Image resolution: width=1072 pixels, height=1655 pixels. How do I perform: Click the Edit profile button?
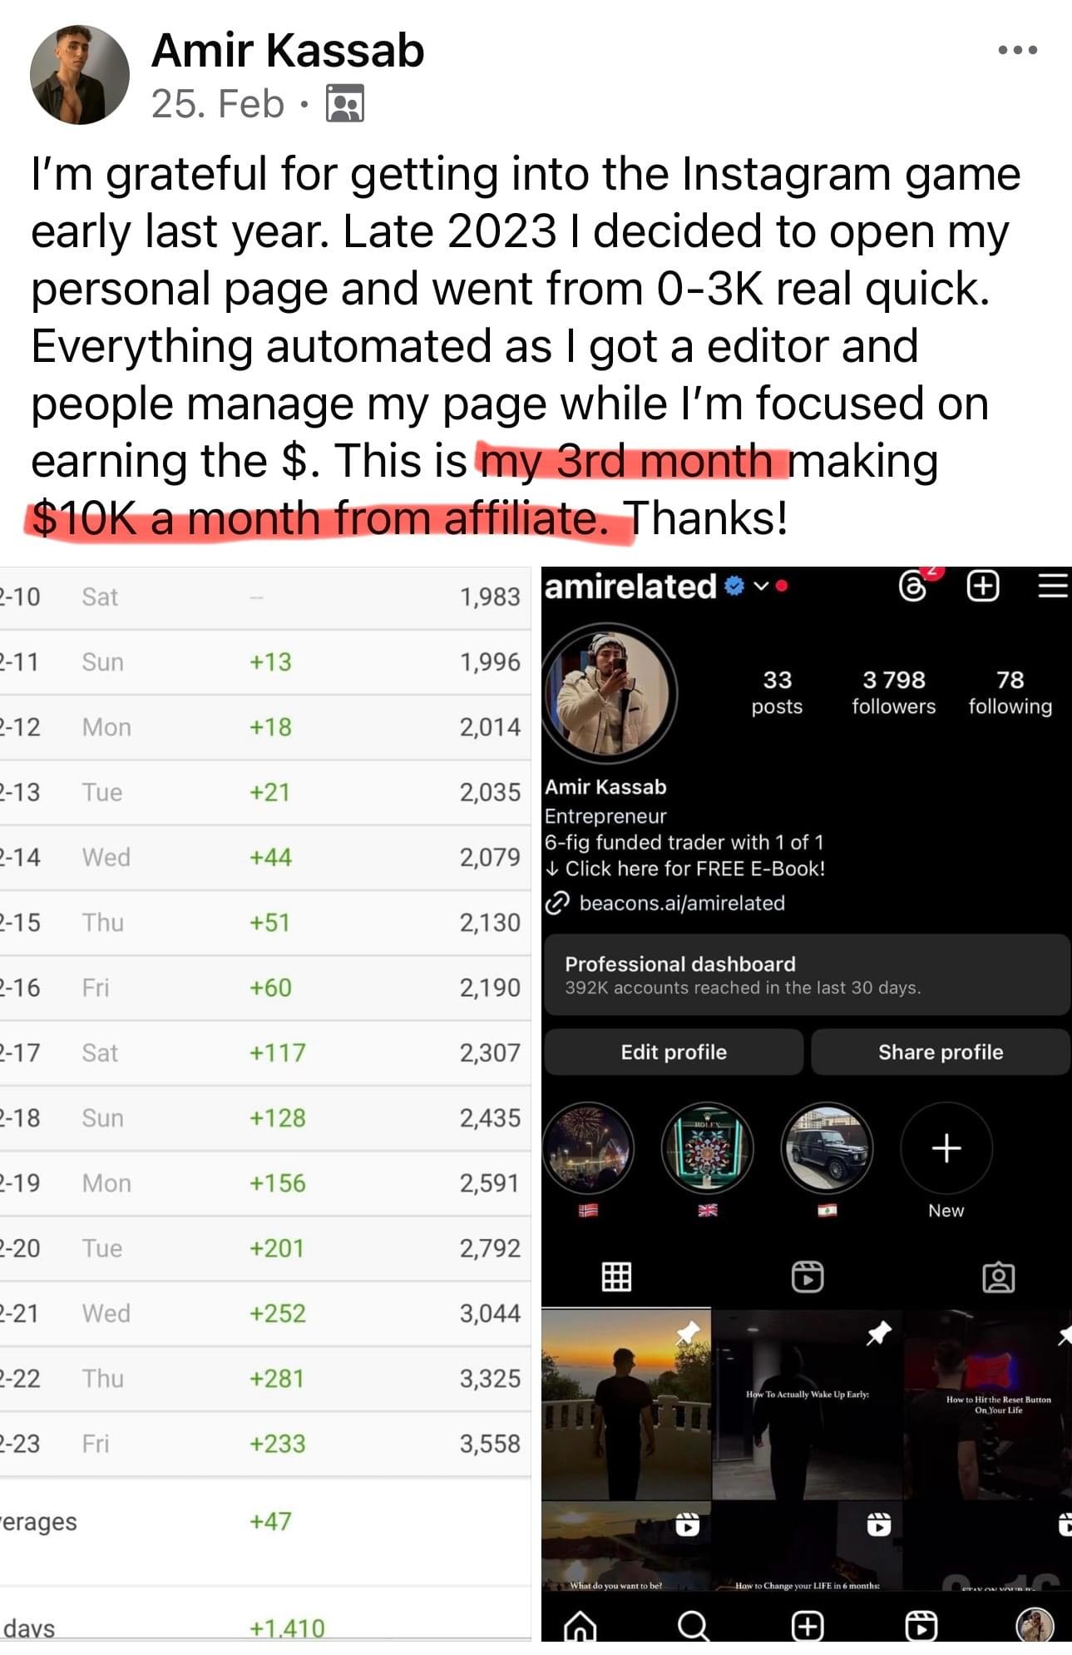pos(674,1052)
